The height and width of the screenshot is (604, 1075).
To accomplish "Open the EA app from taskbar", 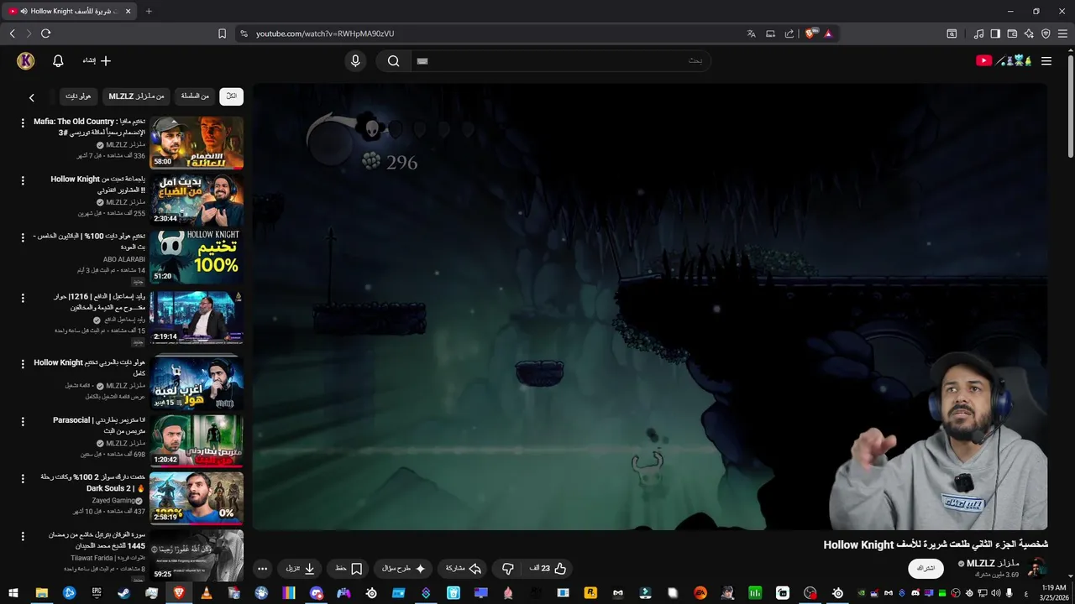I will [x=700, y=593].
